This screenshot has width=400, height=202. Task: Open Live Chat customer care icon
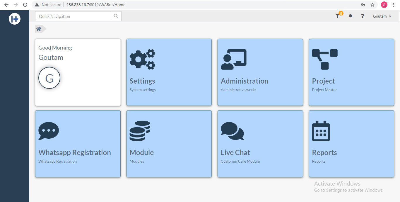232,131
